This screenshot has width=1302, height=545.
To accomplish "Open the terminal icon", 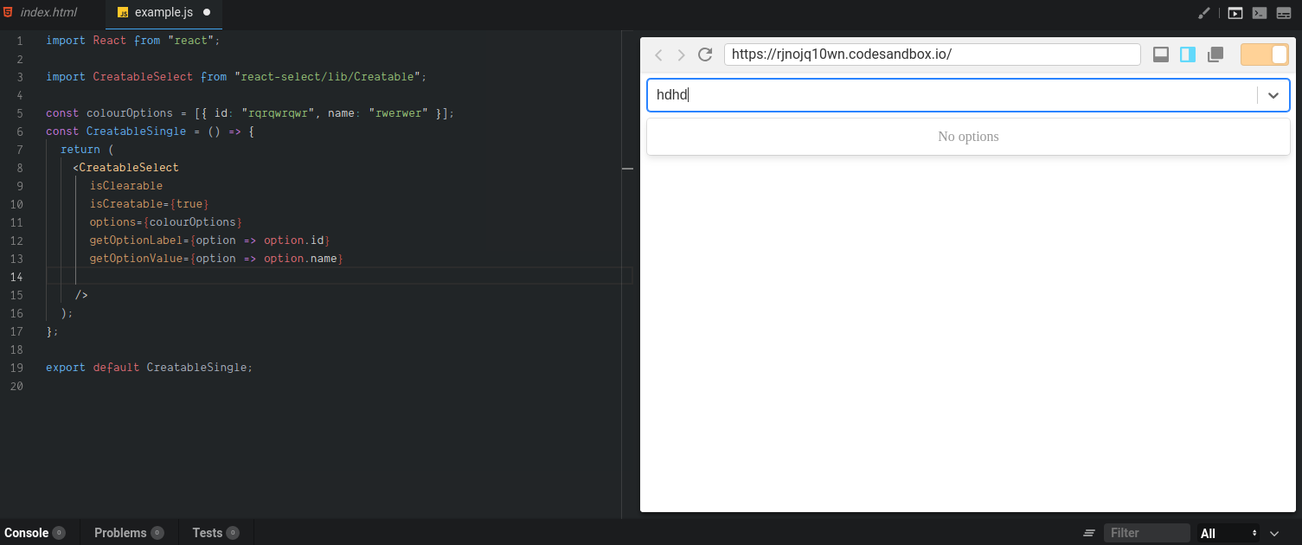I will pos(1259,13).
